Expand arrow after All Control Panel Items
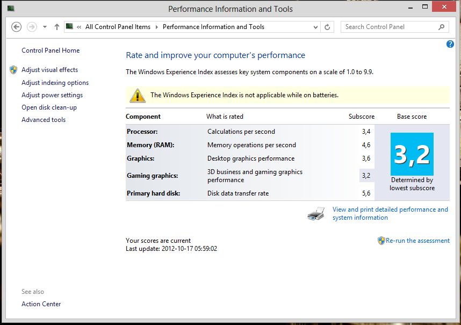The image size is (461, 325). (x=156, y=27)
